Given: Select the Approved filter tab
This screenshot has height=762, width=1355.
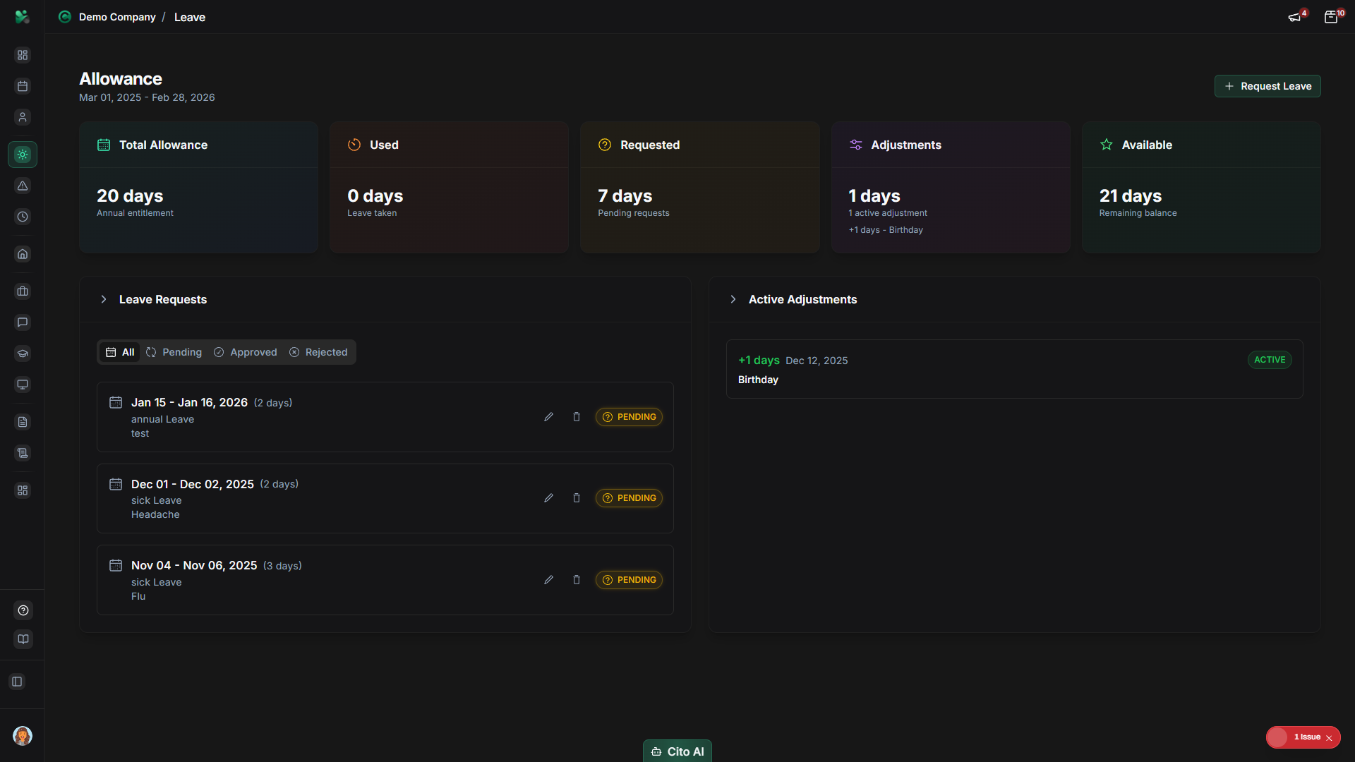Looking at the screenshot, I should pos(245,351).
